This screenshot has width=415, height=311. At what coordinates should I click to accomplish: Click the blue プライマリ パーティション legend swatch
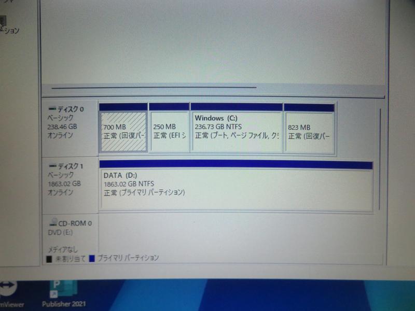[92, 258]
